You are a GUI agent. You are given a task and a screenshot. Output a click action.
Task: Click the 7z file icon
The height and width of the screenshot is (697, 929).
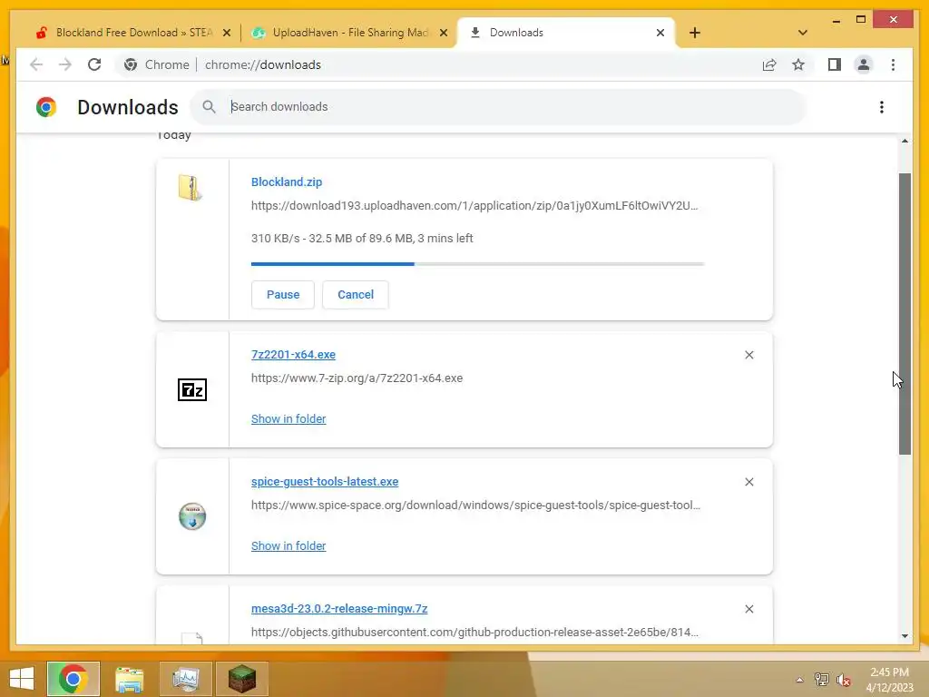pos(192,390)
